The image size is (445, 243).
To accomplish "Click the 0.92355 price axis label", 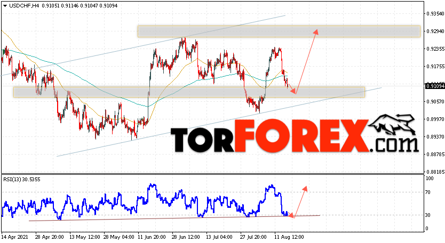I will pyautogui.click(x=435, y=49).
